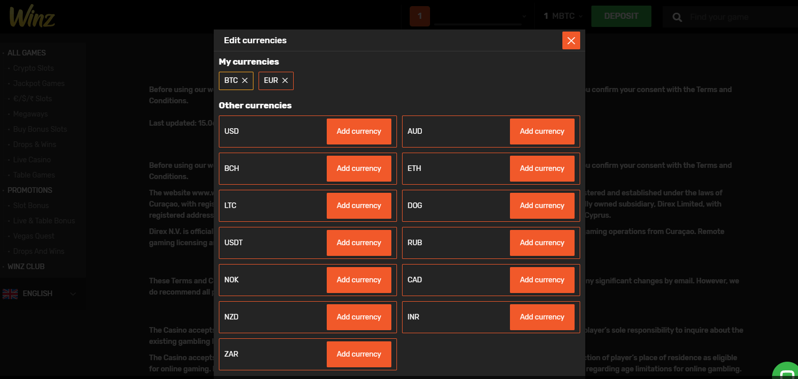Click the red level 1 badge

click(420, 16)
